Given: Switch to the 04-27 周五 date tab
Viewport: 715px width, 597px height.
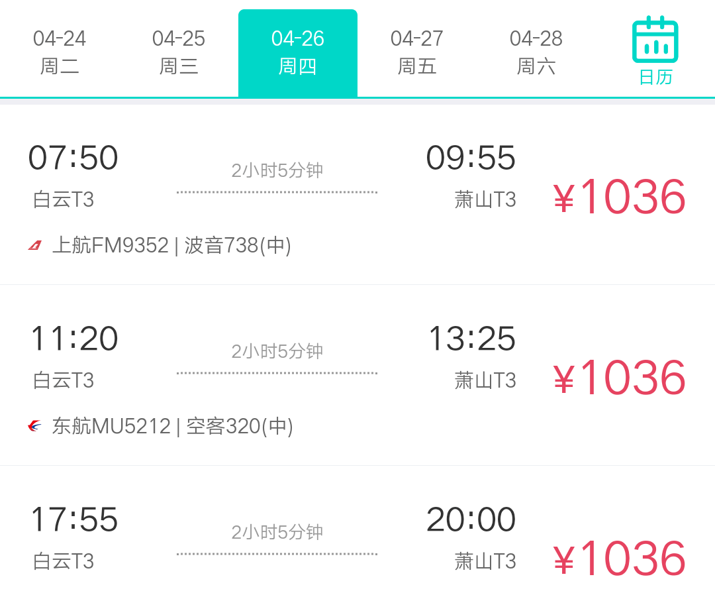Looking at the screenshot, I should [417, 52].
